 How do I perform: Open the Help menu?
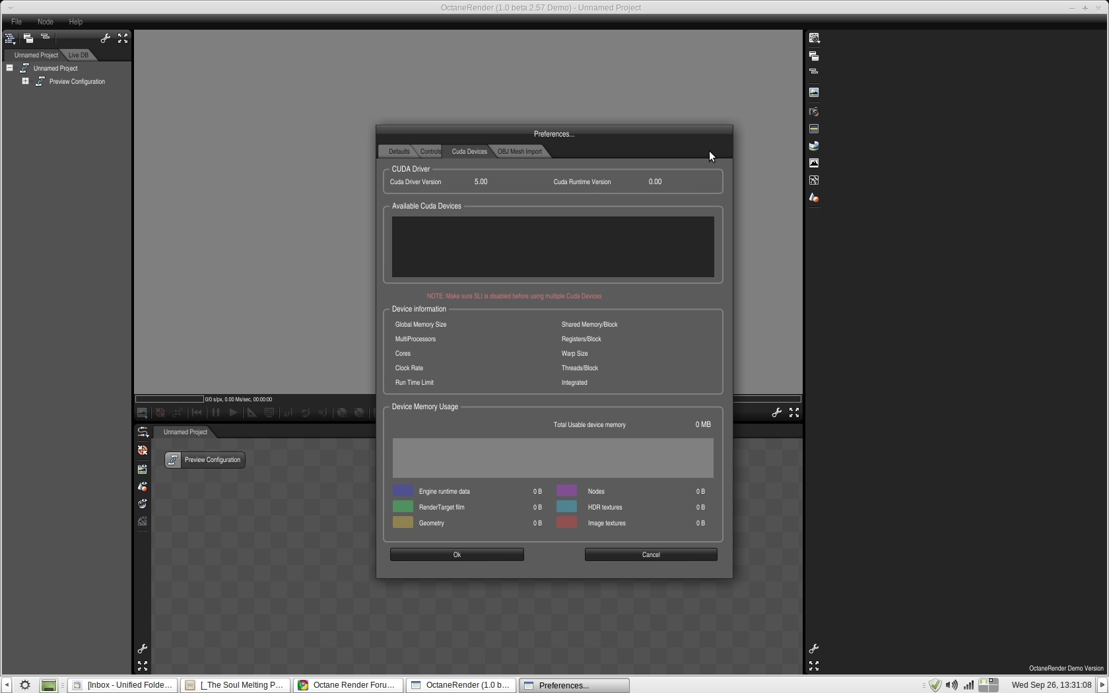click(76, 22)
